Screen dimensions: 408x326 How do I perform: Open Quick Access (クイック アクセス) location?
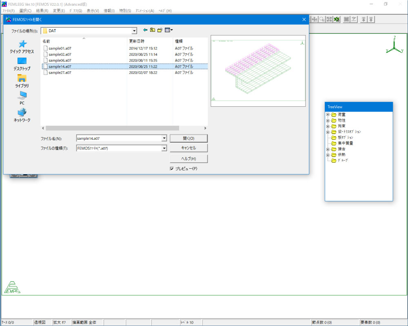click(x=22, y=47)
